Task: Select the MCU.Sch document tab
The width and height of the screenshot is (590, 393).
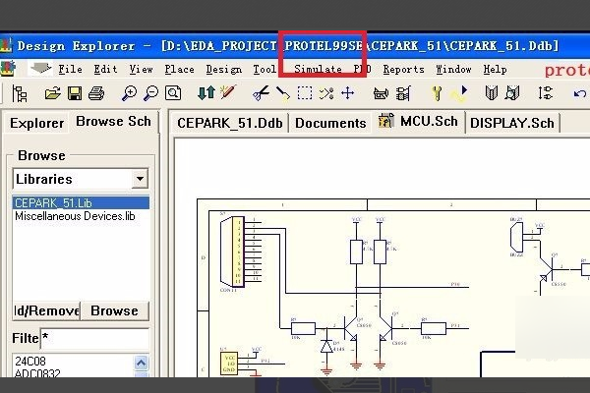Action: 419,122
